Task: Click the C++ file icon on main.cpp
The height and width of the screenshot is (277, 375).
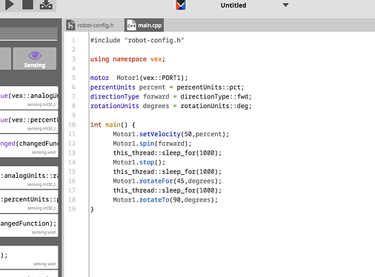Action: [131, 25]
